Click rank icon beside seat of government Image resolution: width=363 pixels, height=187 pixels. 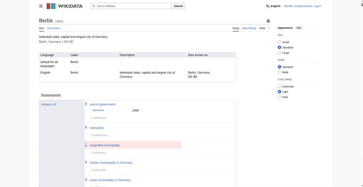(86, 104)
